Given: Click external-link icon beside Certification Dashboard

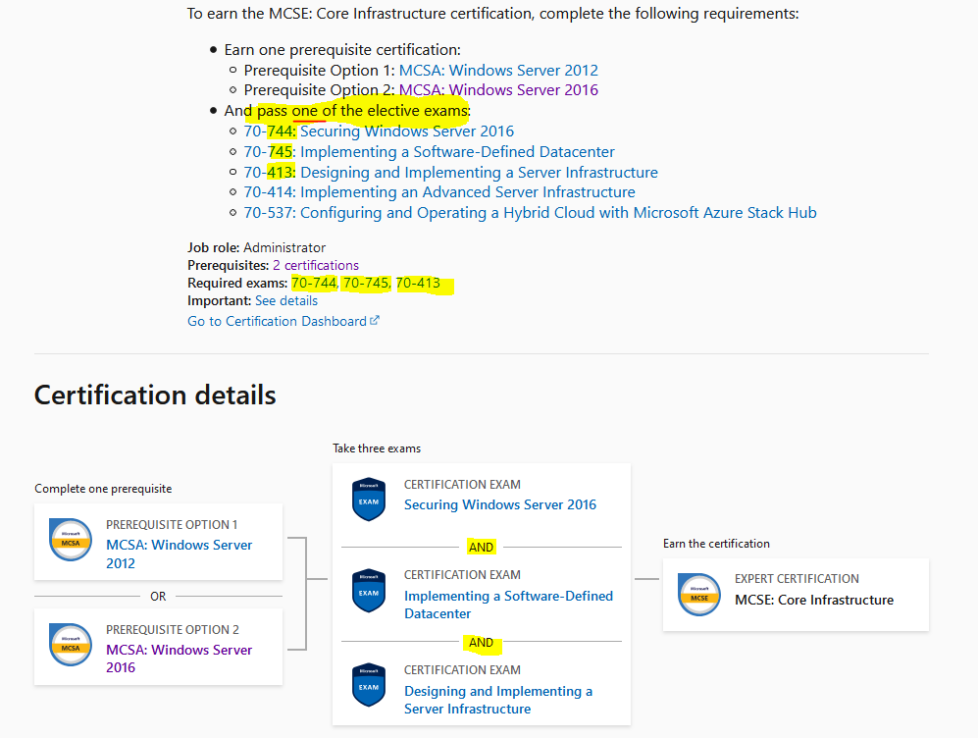Looking at the screenshot, I should click(x=375, y=321).
